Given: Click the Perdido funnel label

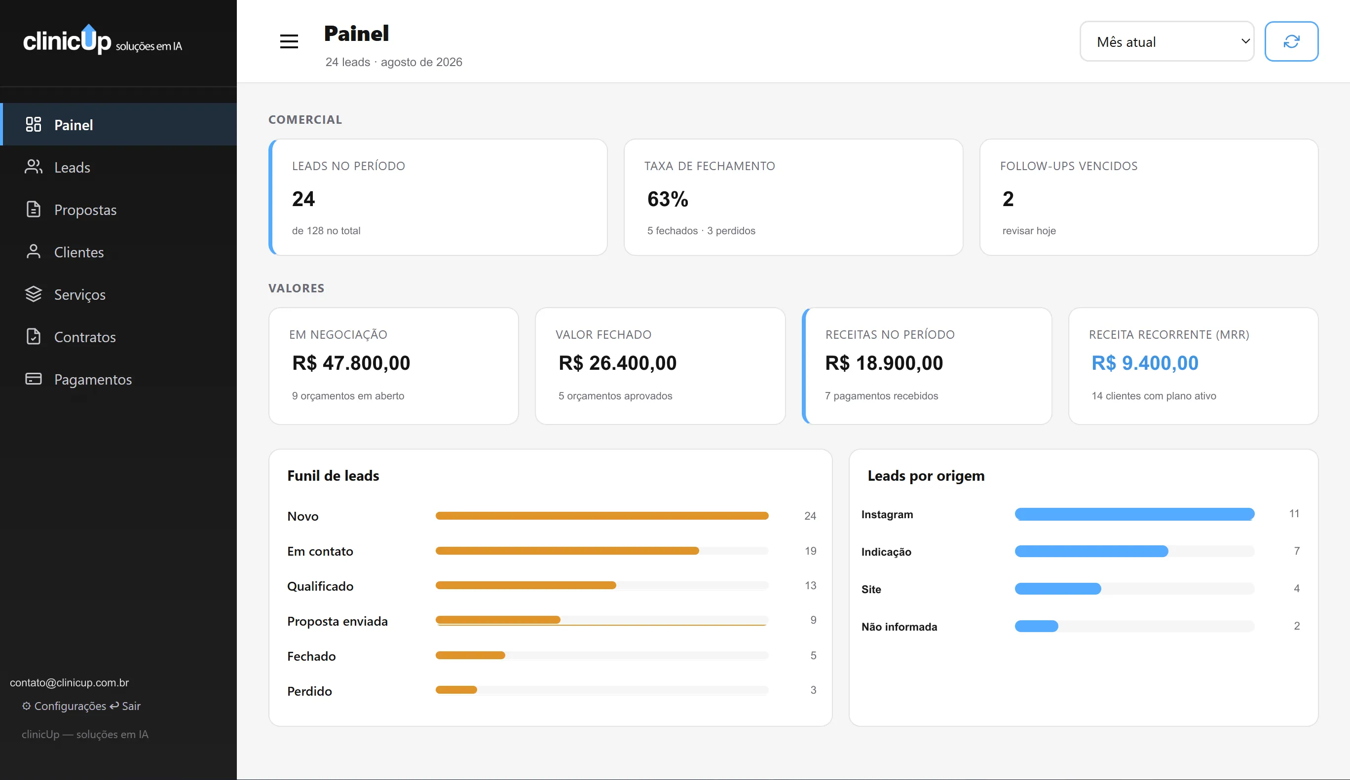Looking at the screenshot, I should [x=310, y=691].
